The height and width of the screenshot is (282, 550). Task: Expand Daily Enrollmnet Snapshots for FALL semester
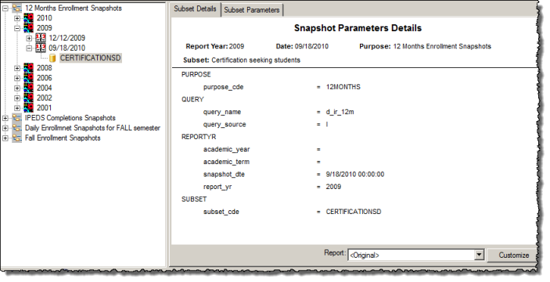click(5, 128)
